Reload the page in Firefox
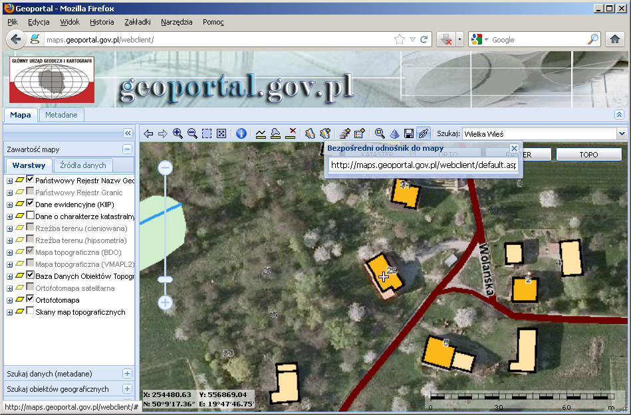This screenshot has height=415, width=631. (424, 39)
